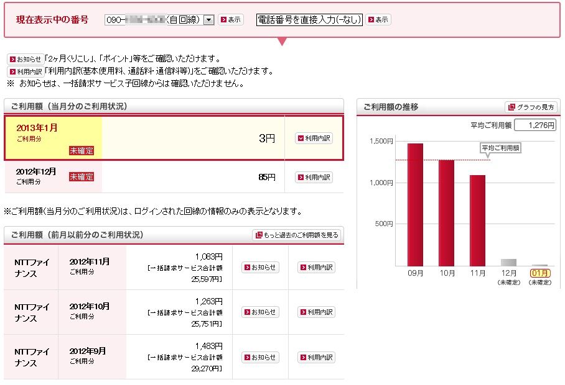Viewport: 565px width, 385px height.
Task: Open お知らせ for September 2012 bill
Action: point(260,358)
